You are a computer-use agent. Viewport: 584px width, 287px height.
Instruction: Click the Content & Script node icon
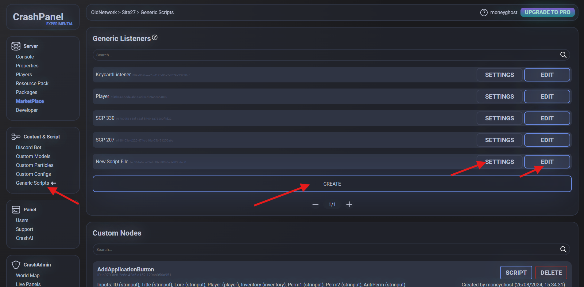tap(16, 137)
